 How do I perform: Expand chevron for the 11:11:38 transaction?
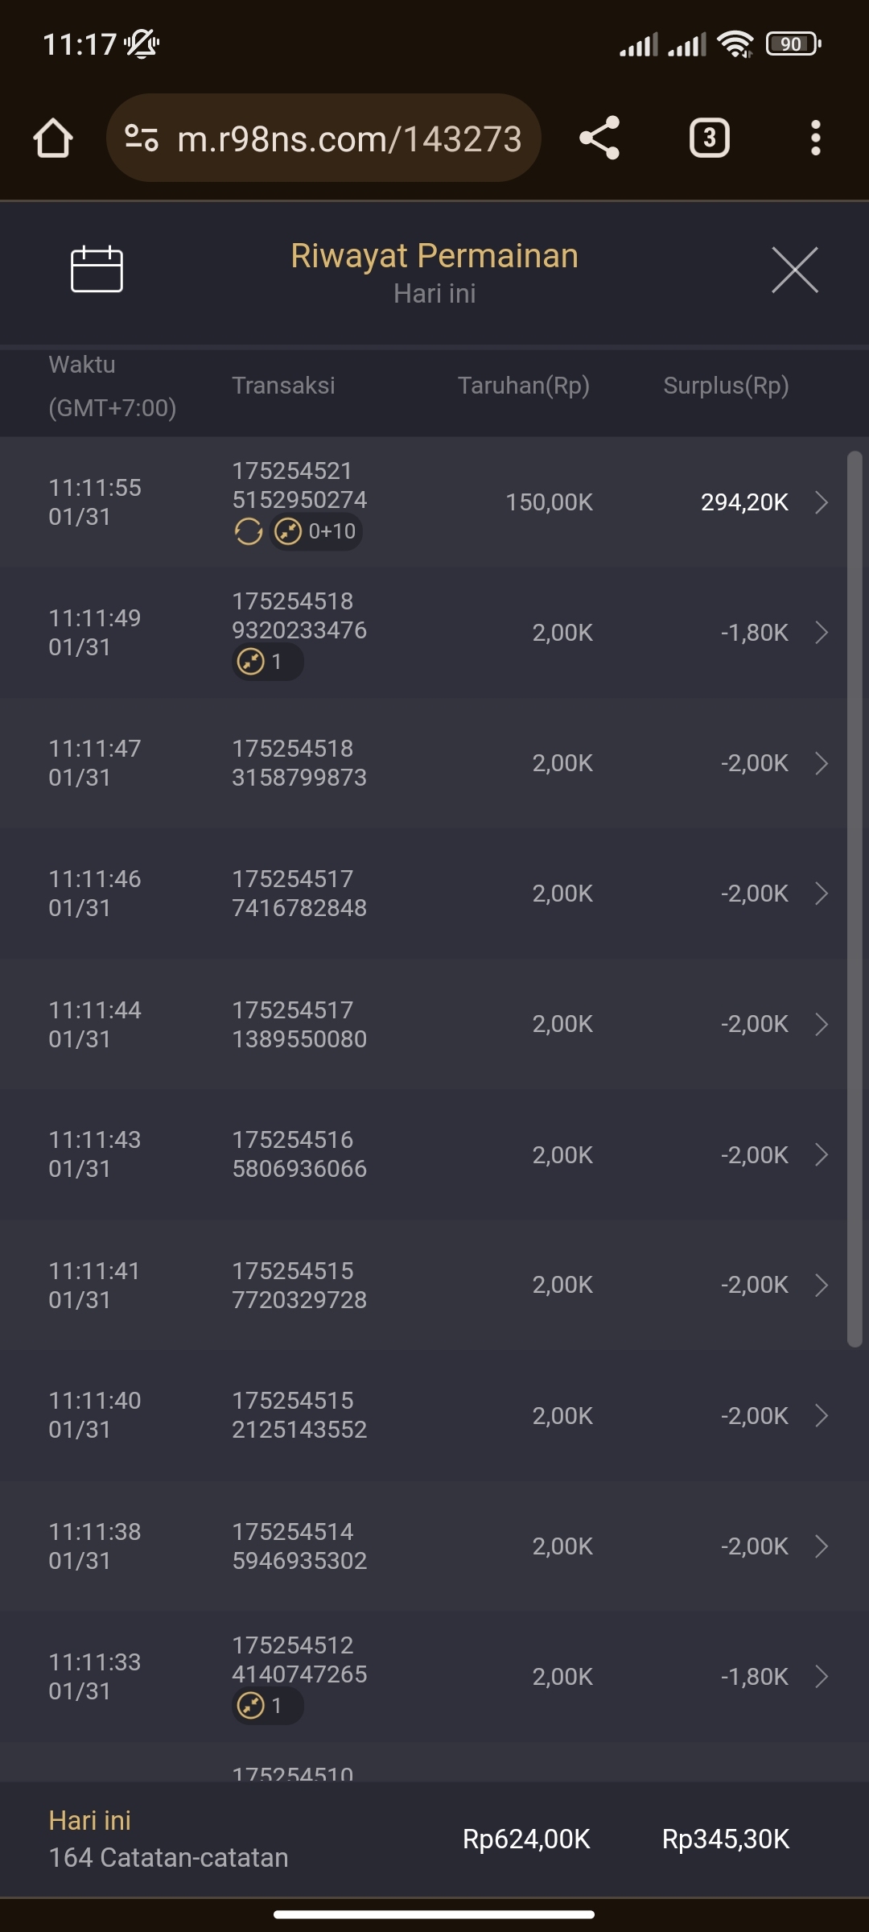(x=821, y=1546)
